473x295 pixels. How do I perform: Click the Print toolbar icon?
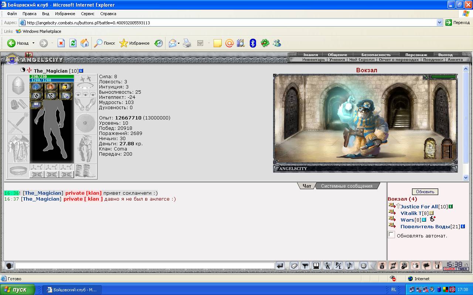click(x=187, y=43)
